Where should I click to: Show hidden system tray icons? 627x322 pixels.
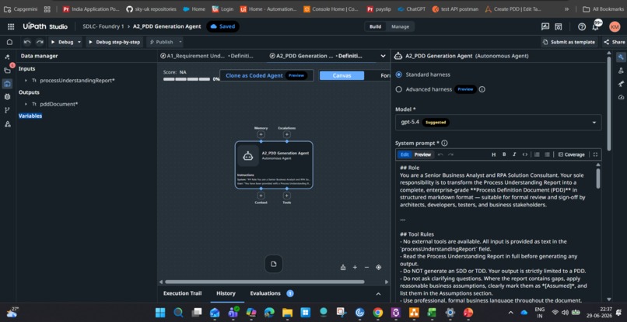click(510, 312)
